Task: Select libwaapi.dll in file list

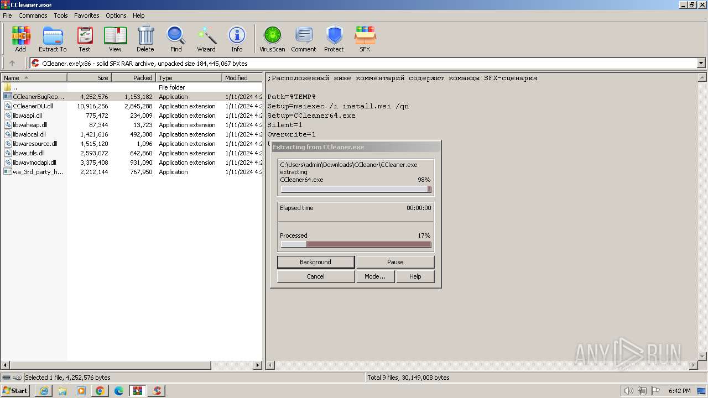Action: 132,116
